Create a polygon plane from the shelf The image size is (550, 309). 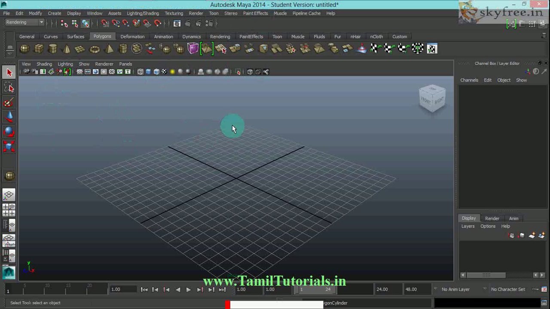(80, 49)
